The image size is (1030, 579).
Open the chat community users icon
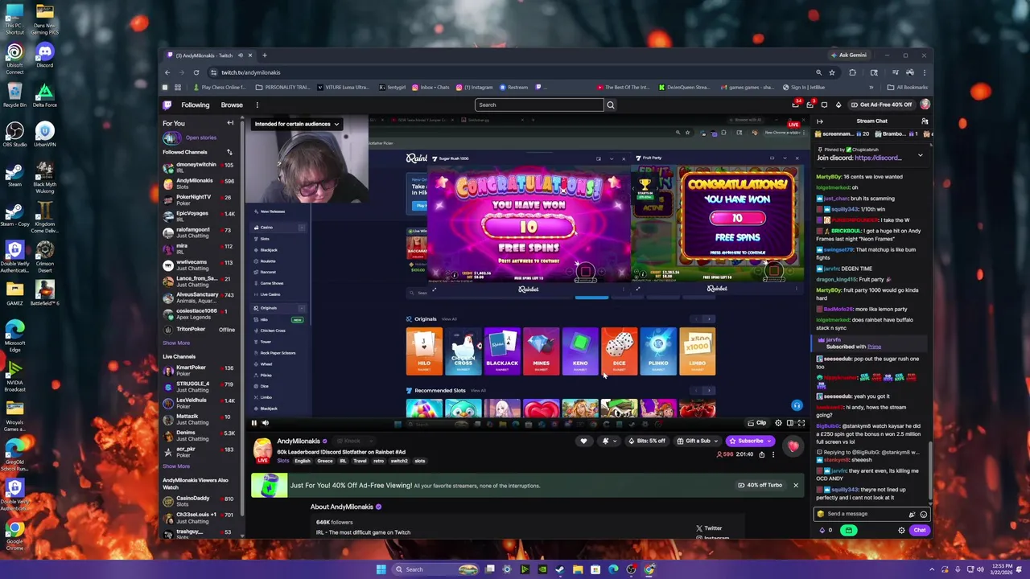click(925, 121)
